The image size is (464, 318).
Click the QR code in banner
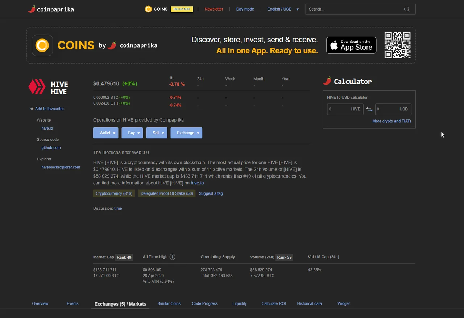pyautogui.click(x=398, y=45)
